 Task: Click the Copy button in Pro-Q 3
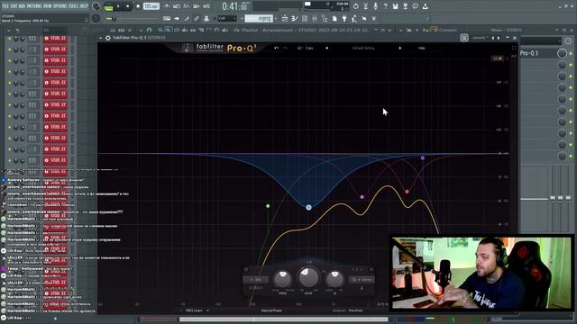(309, 48)
